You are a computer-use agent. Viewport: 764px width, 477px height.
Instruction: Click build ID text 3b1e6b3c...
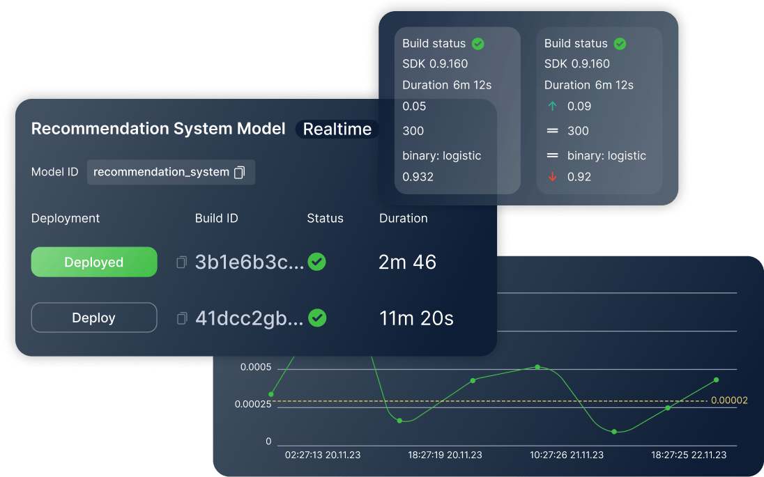tap(250, 263)
